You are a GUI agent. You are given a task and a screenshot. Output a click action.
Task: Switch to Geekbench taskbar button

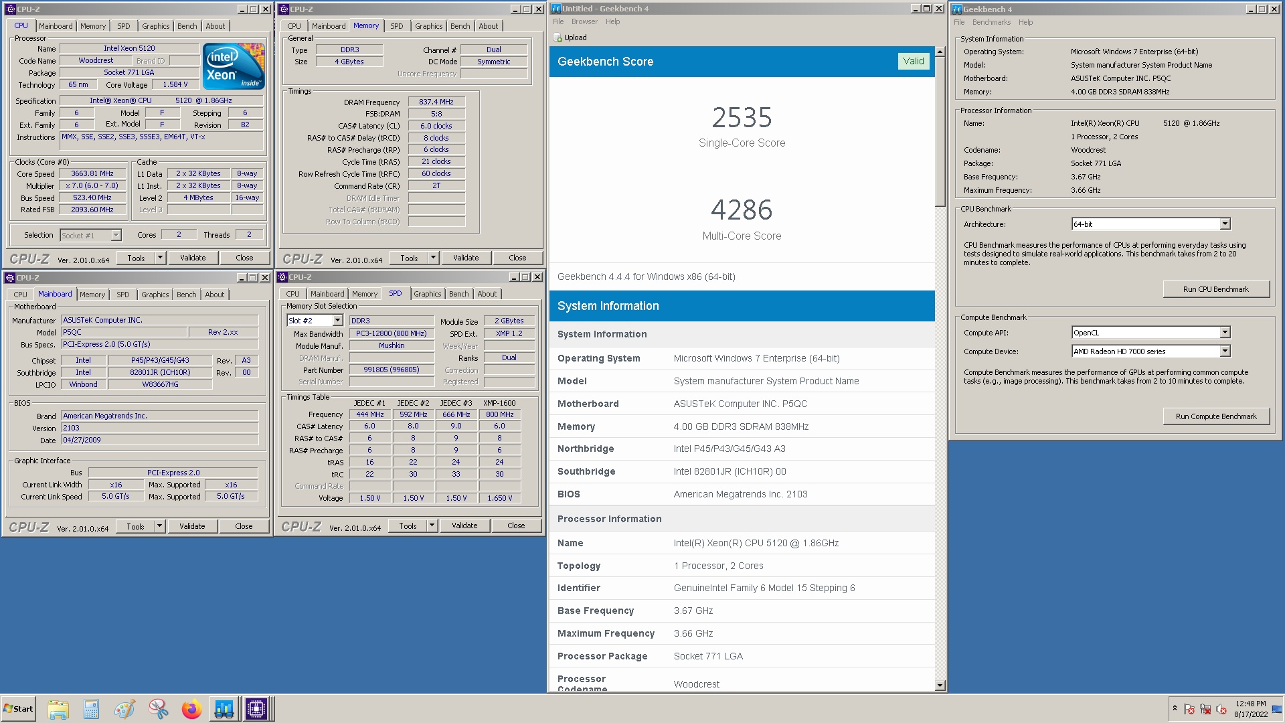point(224,709)
